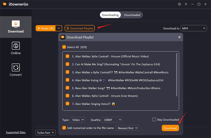Viewport: 211px width, 138px height.
Task: Uncheck item 3 Alan Walker x Kylie Cantrall
Action: tap(68, 72)
